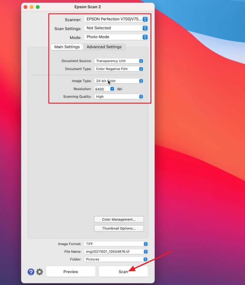The height and width of the screenshot is (285, 245).
Task: Open the Folder Pictures dropdown
Action: point(116,259)
